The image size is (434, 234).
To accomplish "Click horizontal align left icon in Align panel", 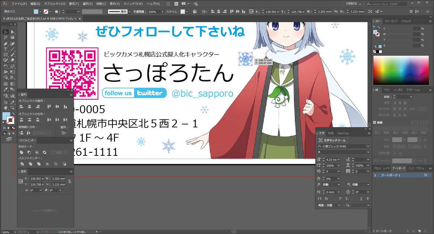I will coord(21,106).
